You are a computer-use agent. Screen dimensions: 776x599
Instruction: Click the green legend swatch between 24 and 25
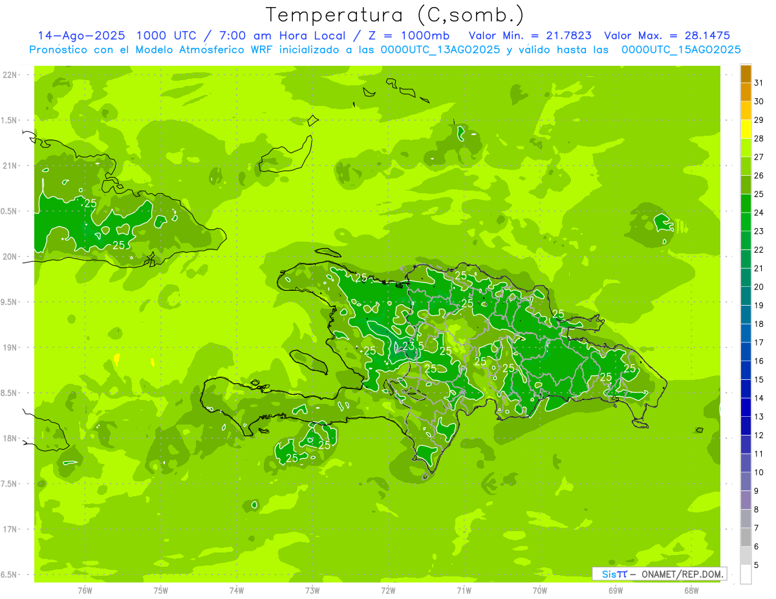(x=746, y=203)
